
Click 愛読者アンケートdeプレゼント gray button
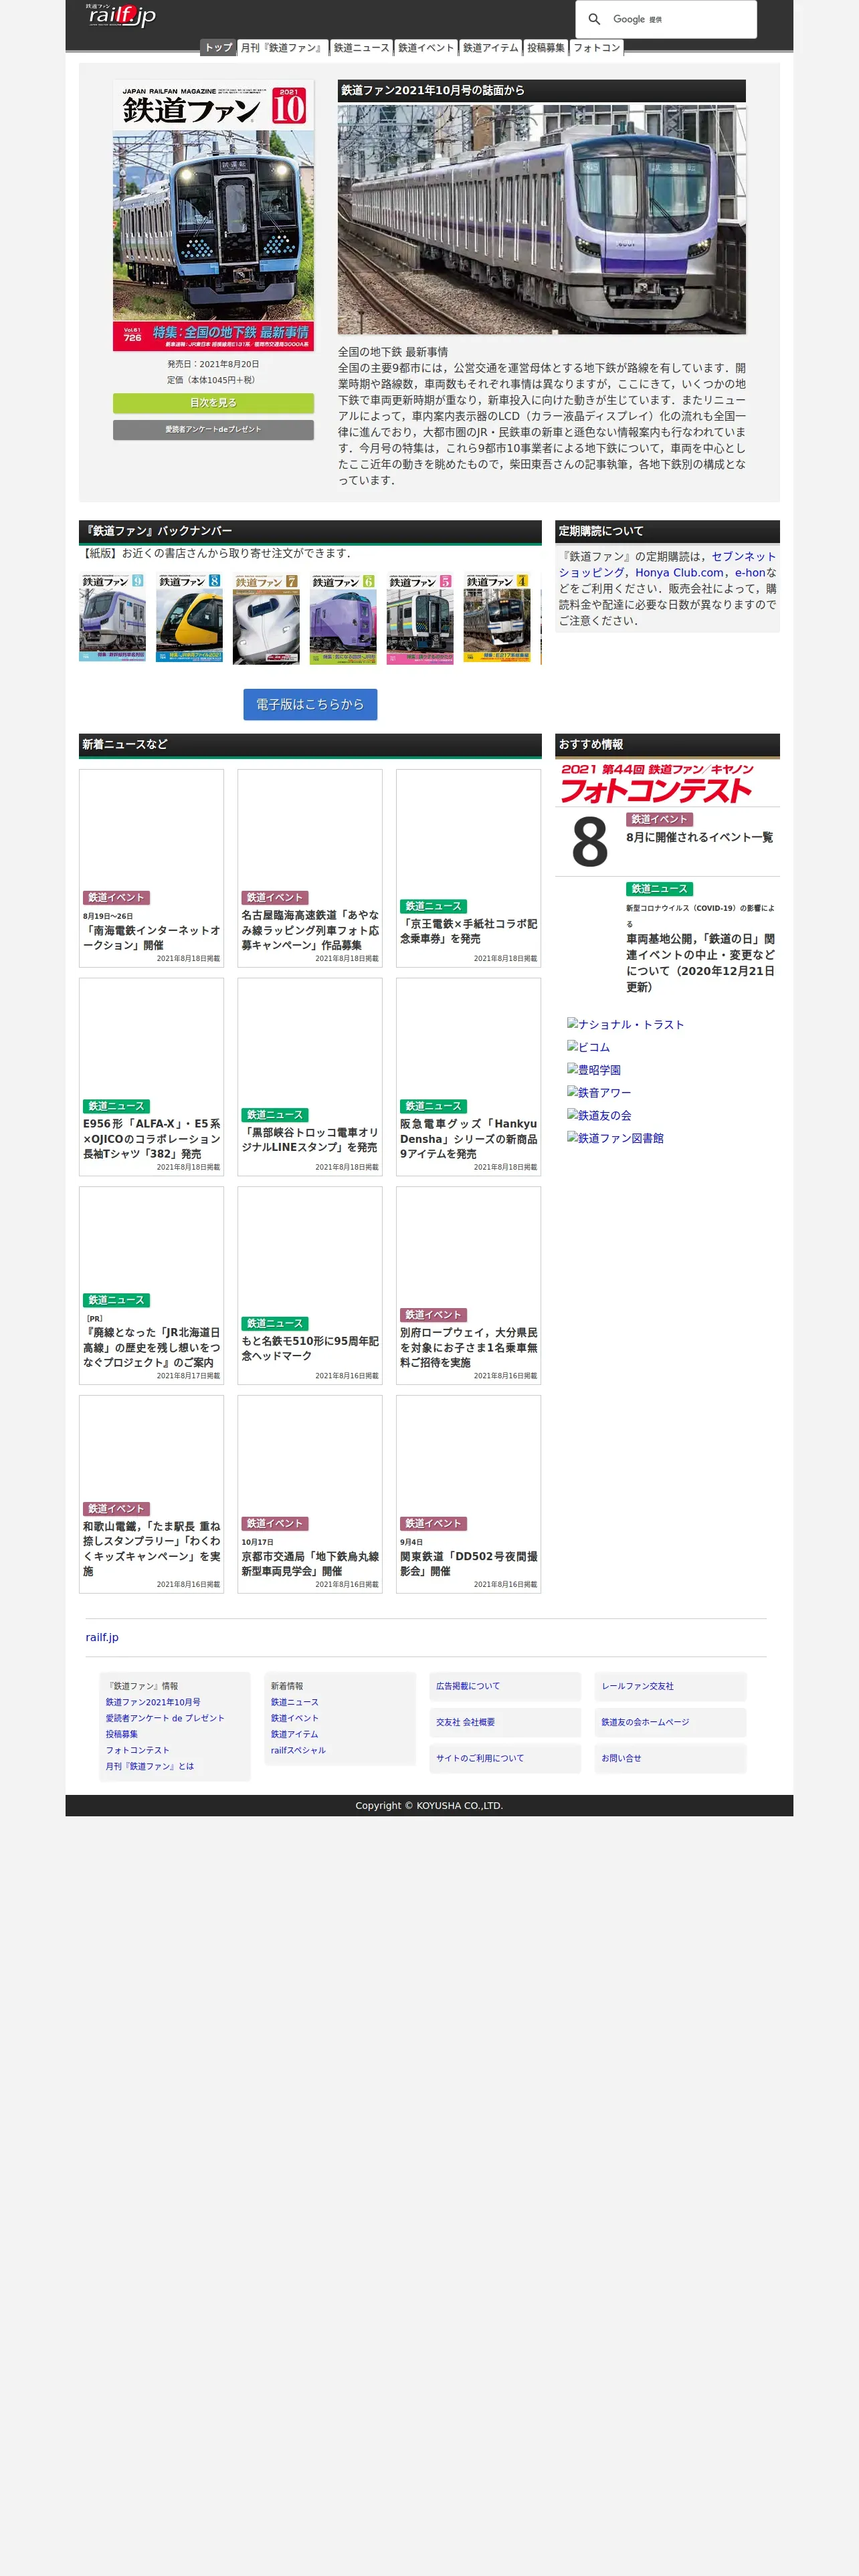pos(213,429)
